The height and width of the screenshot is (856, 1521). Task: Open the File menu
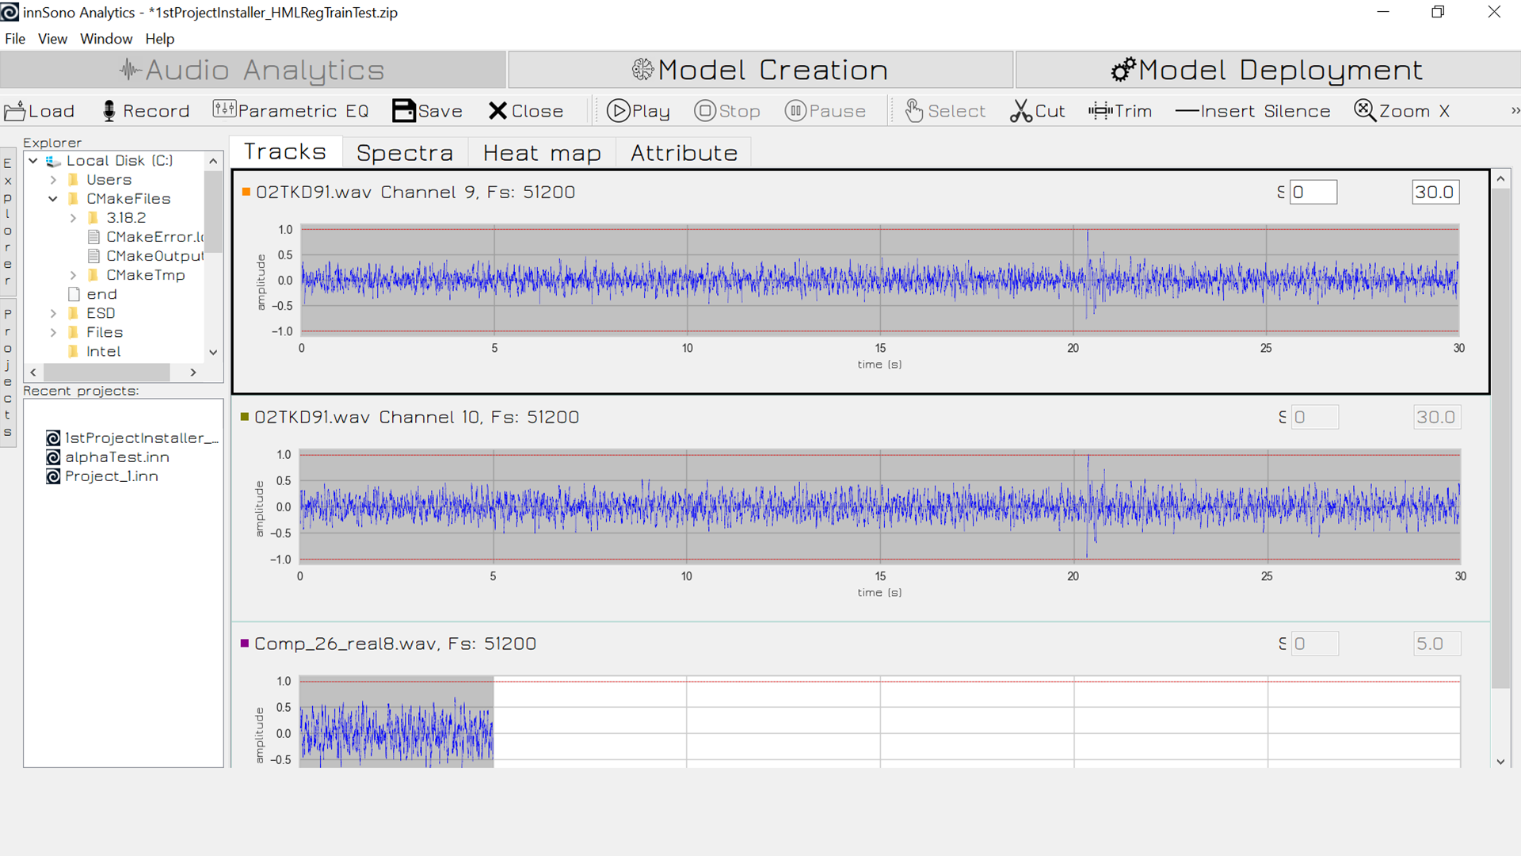point(15,39)
